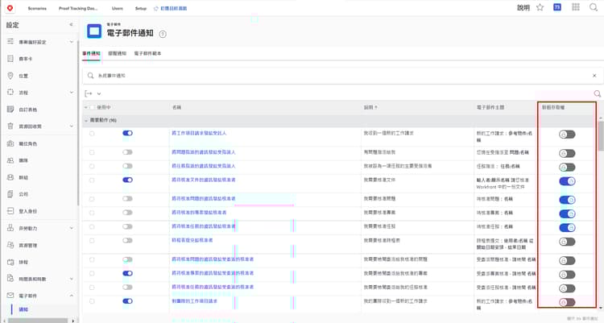Viewport: 604px width, 323px height.
Task: Click the login-as icon in sidebar
Action: (x=10, y=211)
